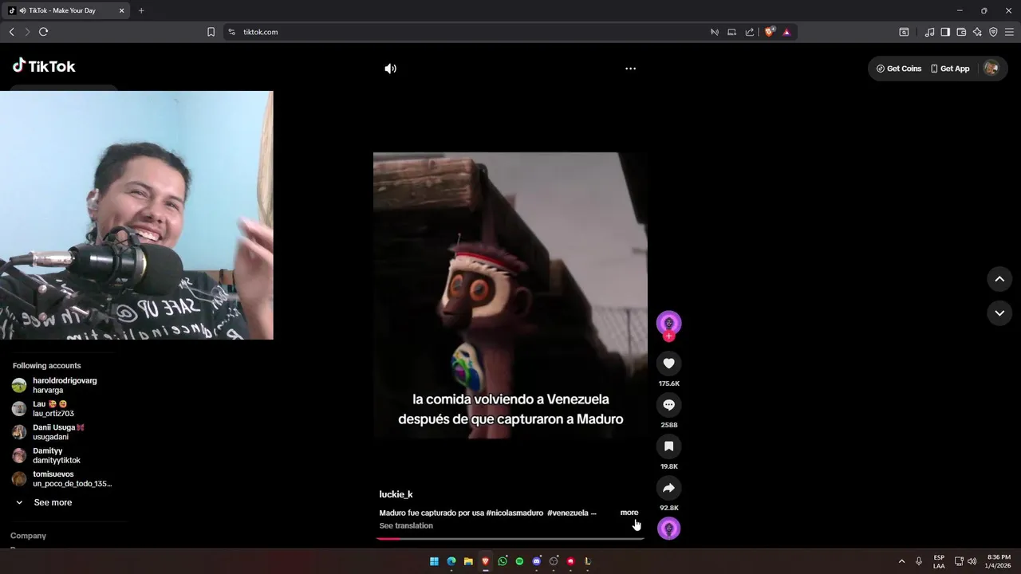Go to next video with down chevron

click(x=999, y=313)
